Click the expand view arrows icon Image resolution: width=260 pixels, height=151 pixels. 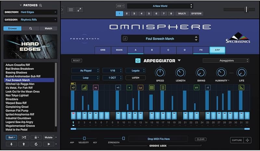(x=79, y=10)
